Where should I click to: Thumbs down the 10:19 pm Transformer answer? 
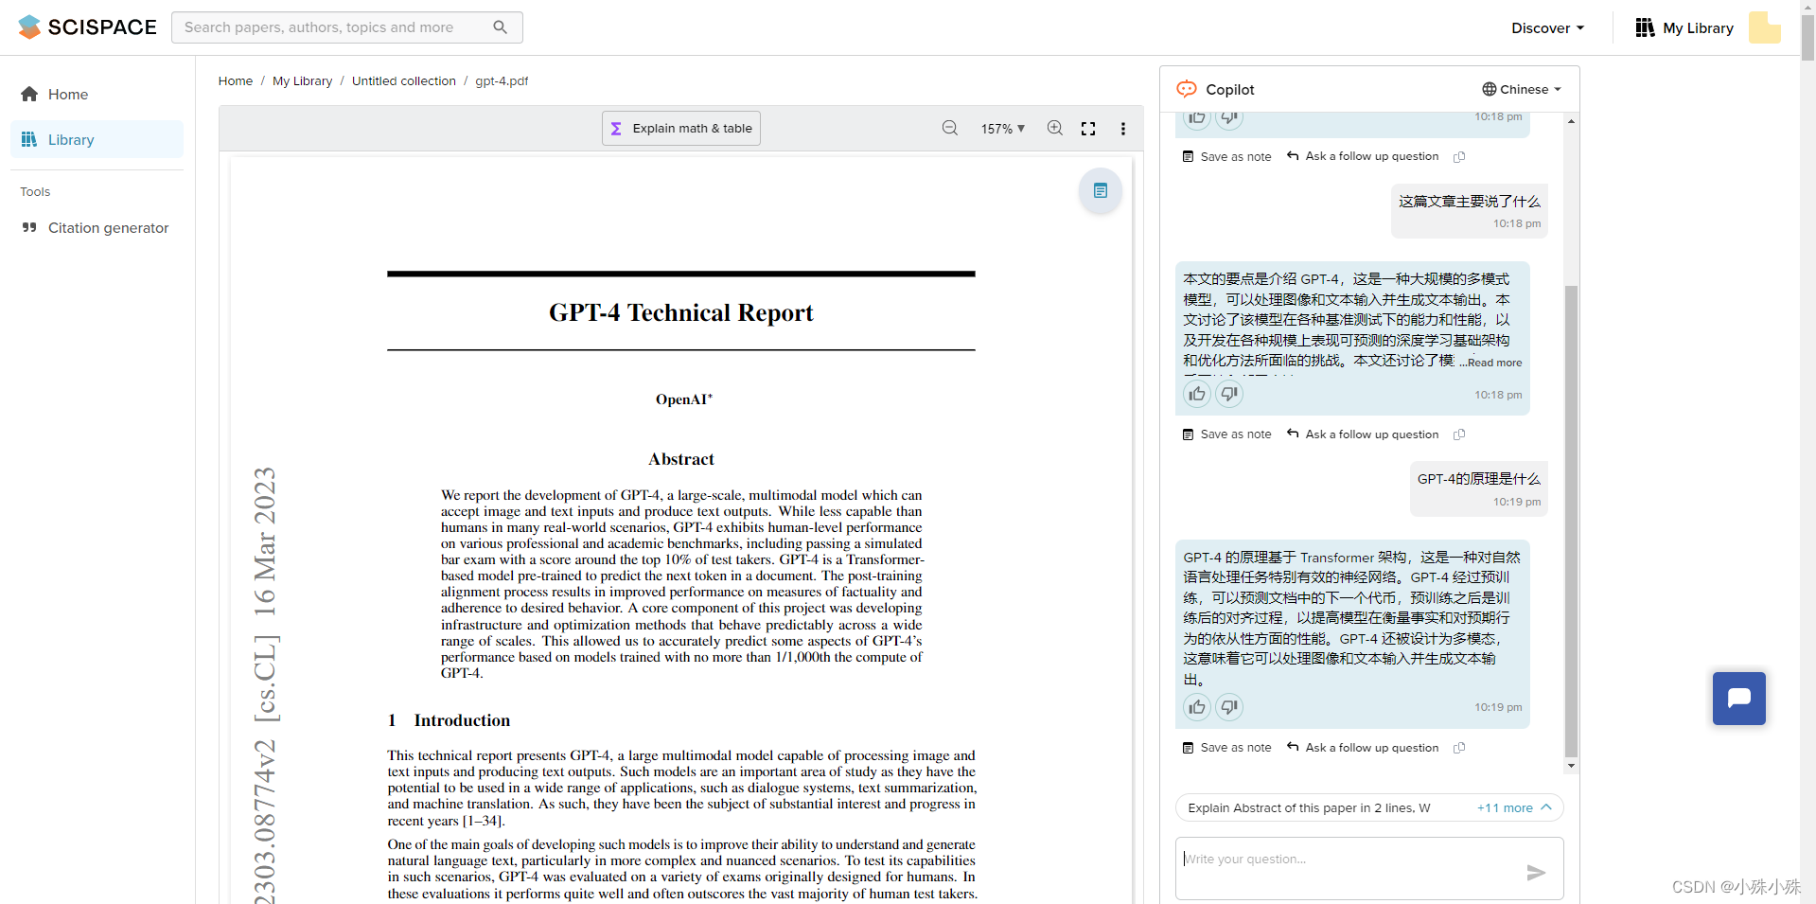click(x=1229, y=706)
